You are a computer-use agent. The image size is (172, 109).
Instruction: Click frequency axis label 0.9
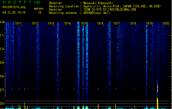point(2,63)
